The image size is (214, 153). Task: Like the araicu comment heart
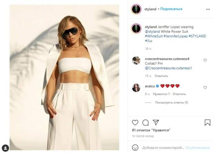(205, 87)
